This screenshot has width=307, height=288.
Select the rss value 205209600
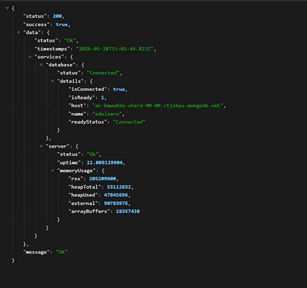point(102,179)
